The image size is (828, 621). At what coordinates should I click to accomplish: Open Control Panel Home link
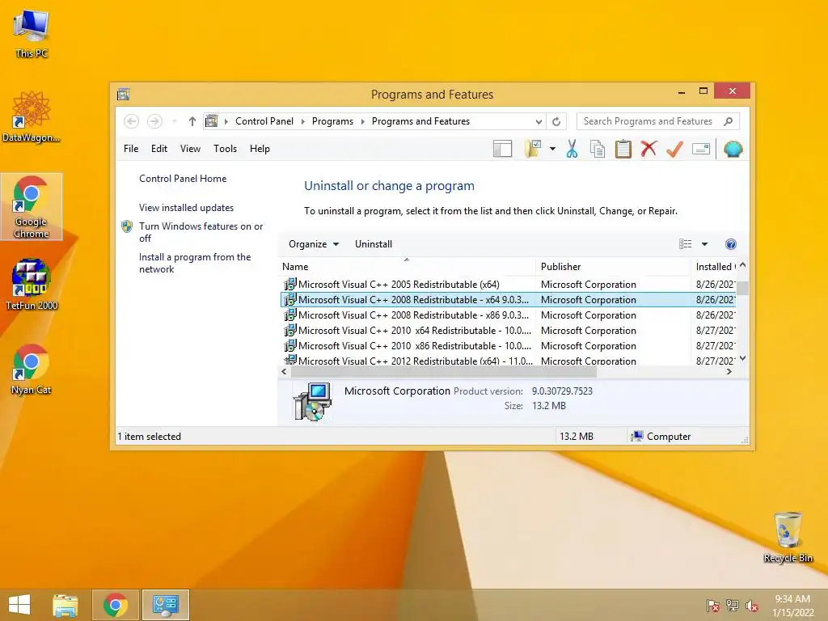pyautogui.click(x=183, y=179)
